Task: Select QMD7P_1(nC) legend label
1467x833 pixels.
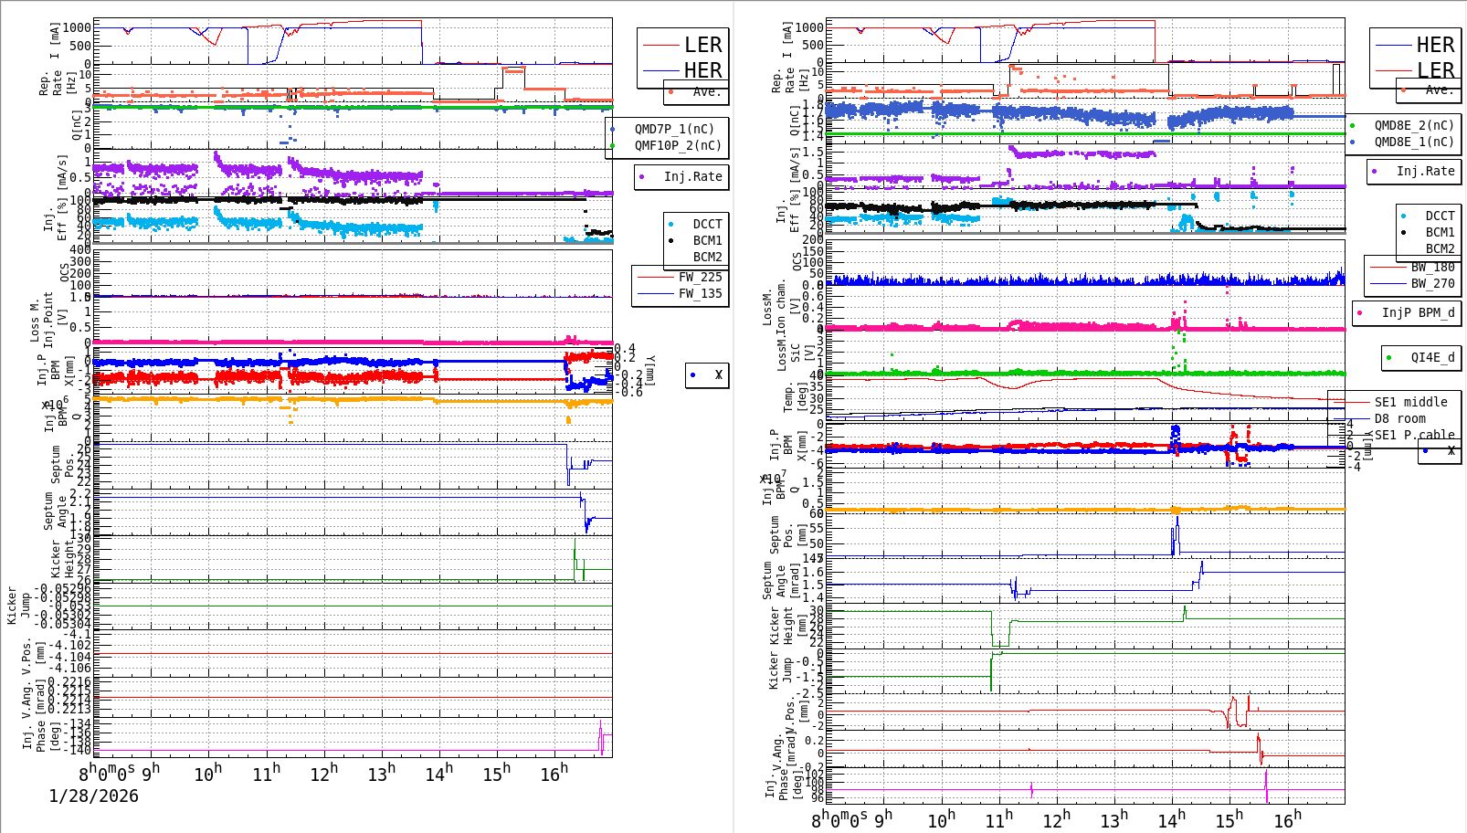Action: point(675,129)
